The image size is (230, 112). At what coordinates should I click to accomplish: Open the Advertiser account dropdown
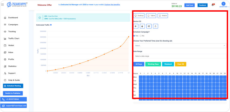[223, 7]
